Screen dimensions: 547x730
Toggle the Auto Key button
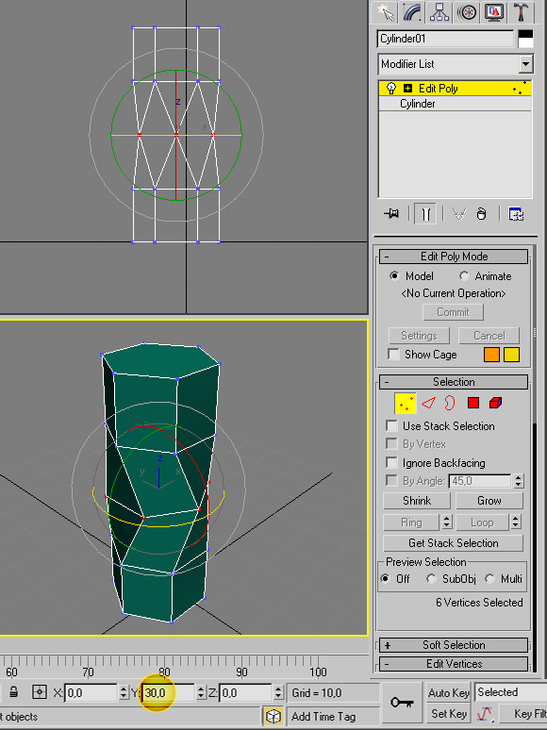(x=448, y=693)
